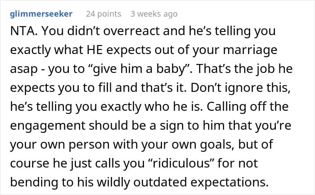Click the word asap
The image size is (315, 195).
[x=24, y=69]
